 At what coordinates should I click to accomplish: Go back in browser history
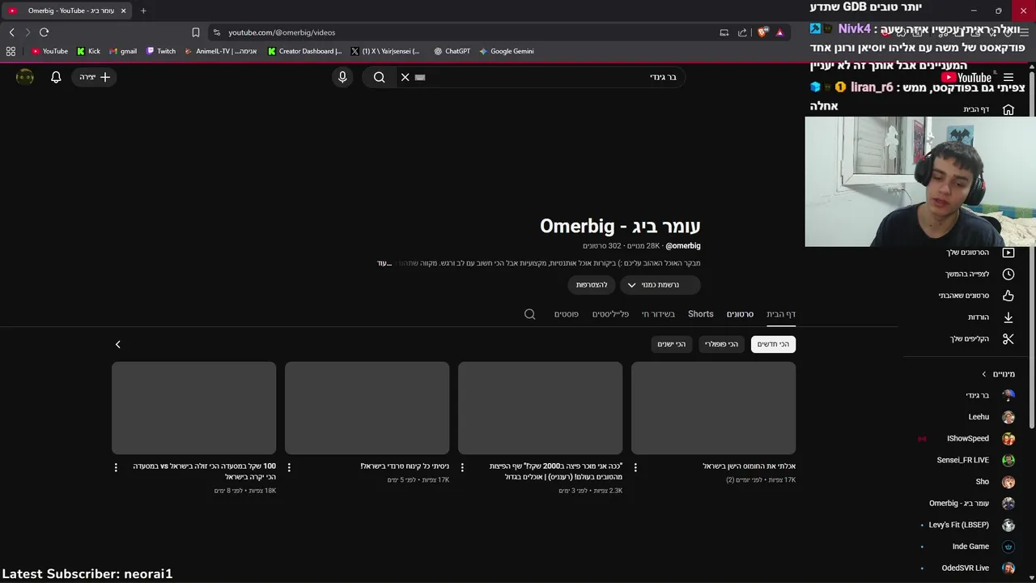[x=11, y=32]
